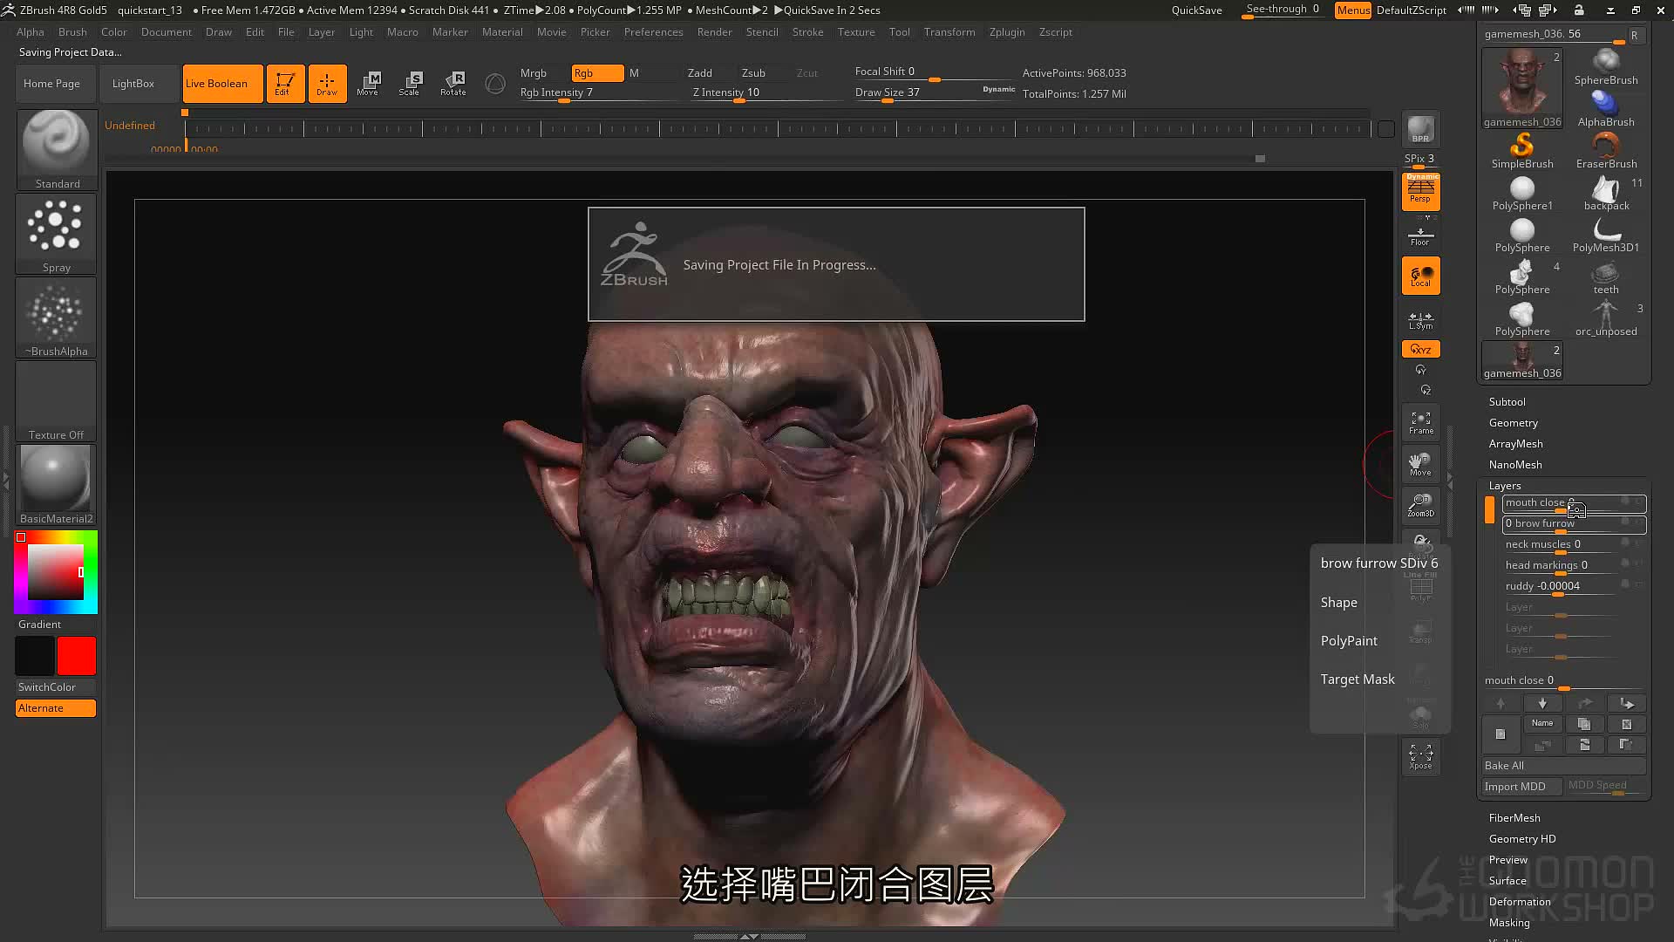Expand the Surface section
The height and width of the screenshot is (942, 1674).
(1507, 881)
